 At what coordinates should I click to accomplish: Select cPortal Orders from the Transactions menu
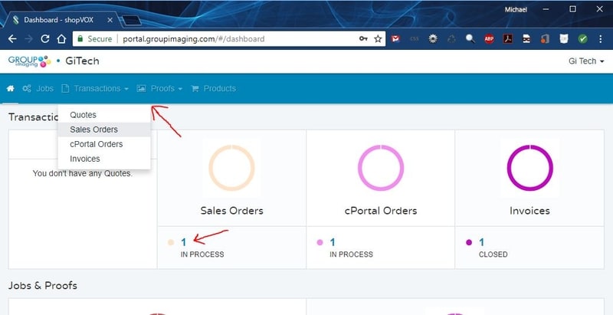104,144
